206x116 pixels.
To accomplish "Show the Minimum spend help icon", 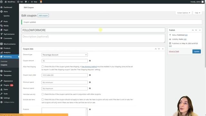I will [90, 82].
